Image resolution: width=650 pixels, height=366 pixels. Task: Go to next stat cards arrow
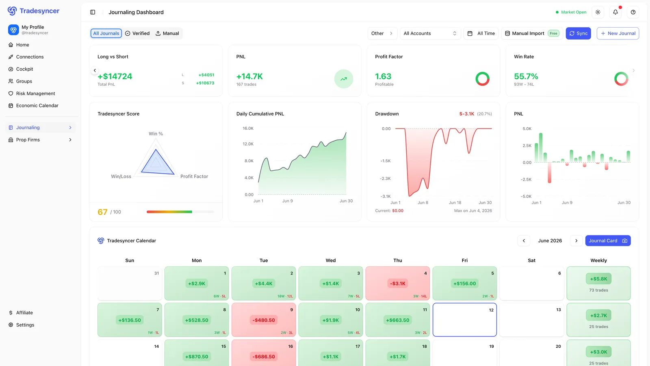coord(633,70)
